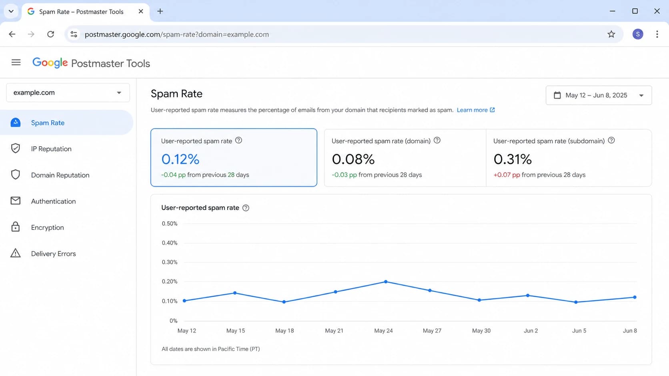Select the spam rate (subdomain) 0.31% card
The height and width of the screenshot is (376, 669).
[x=569, y=157]
